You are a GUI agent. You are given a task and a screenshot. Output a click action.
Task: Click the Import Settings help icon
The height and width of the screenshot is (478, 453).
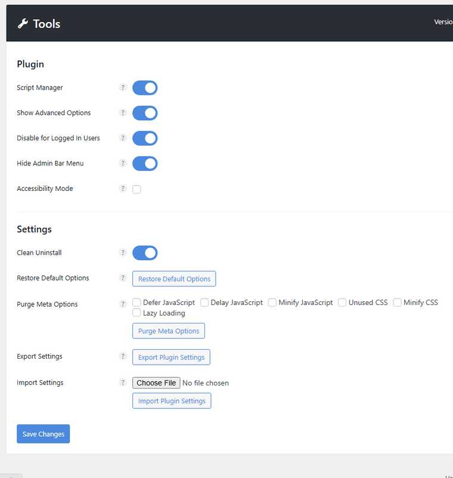(123, 383)
